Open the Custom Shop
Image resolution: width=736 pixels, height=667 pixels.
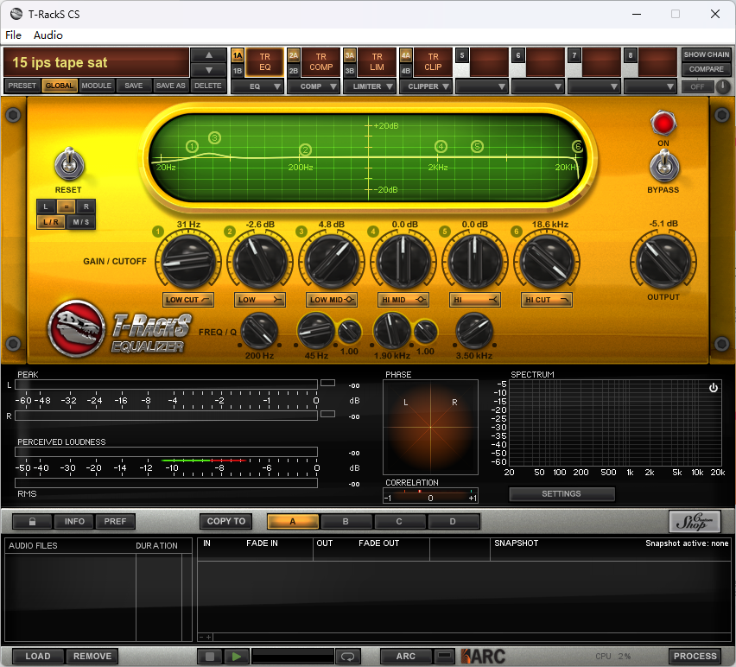(695, 521)
